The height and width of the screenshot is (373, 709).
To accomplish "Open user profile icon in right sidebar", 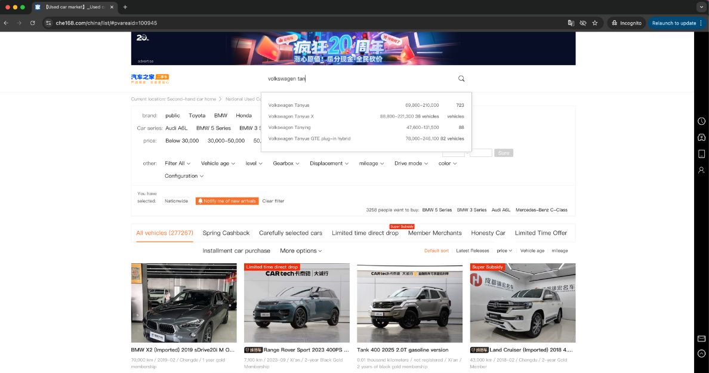I will pyautogui.click(x=701, y=170).
